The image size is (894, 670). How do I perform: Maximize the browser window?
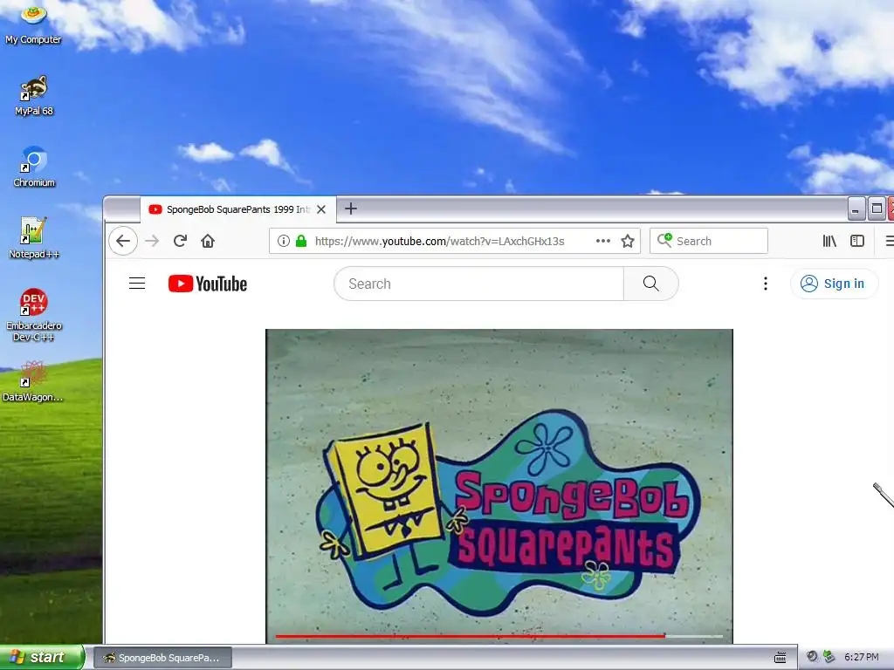(877, 209)
